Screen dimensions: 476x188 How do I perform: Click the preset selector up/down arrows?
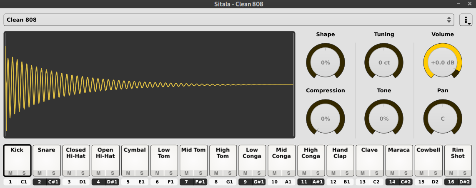click(x=449, y=20)
